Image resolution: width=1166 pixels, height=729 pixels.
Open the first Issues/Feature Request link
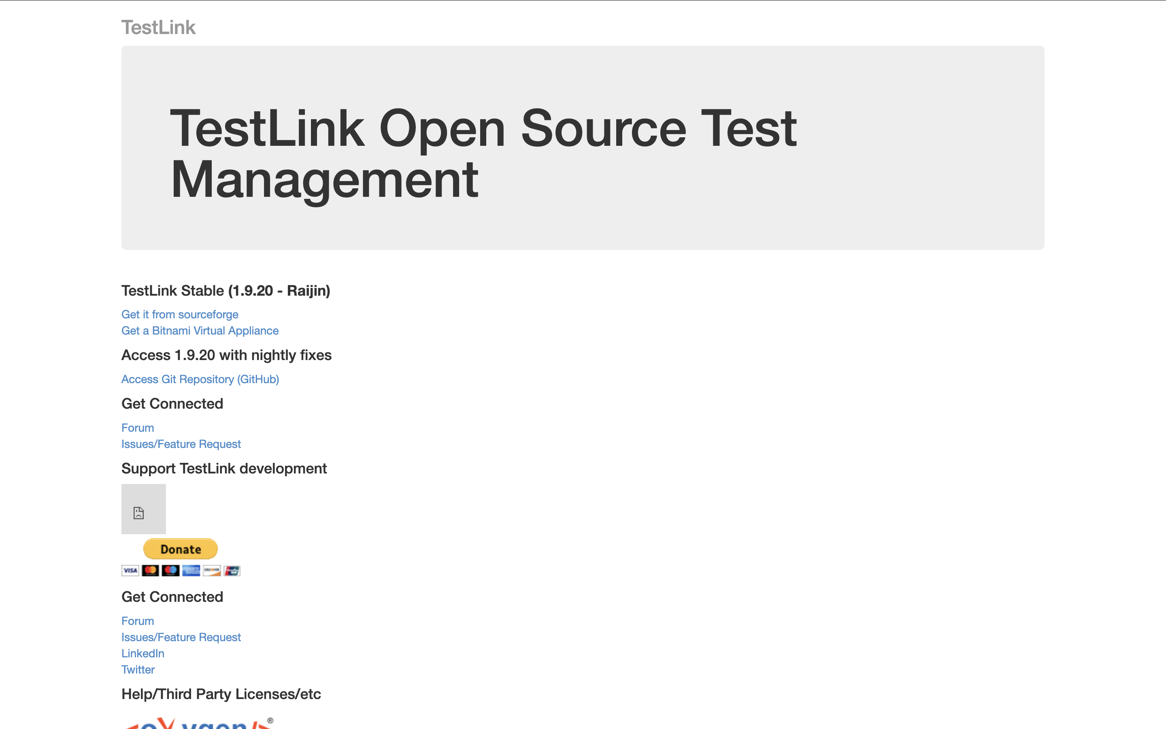point(181,444)
